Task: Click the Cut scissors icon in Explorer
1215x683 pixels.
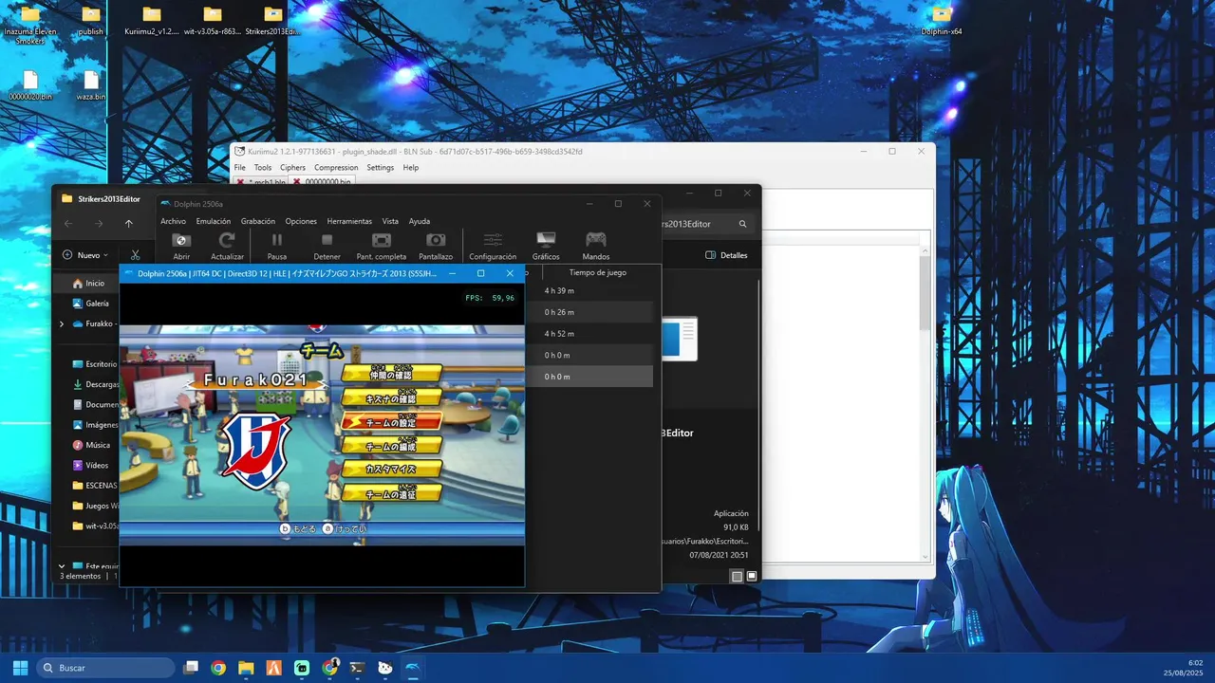Action: coord(136,255)
